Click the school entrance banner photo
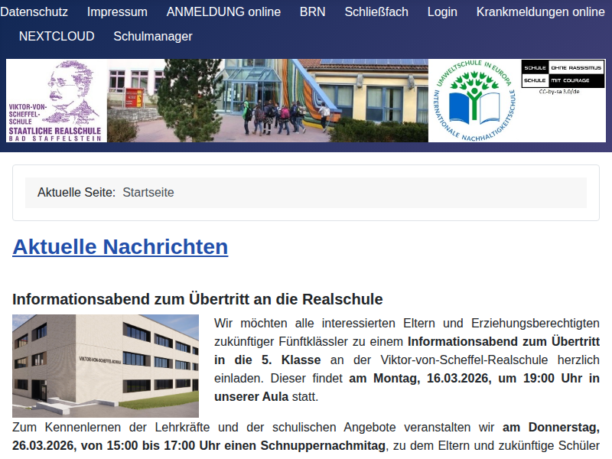This screenshot has height=459, width=612. point(268,101)
